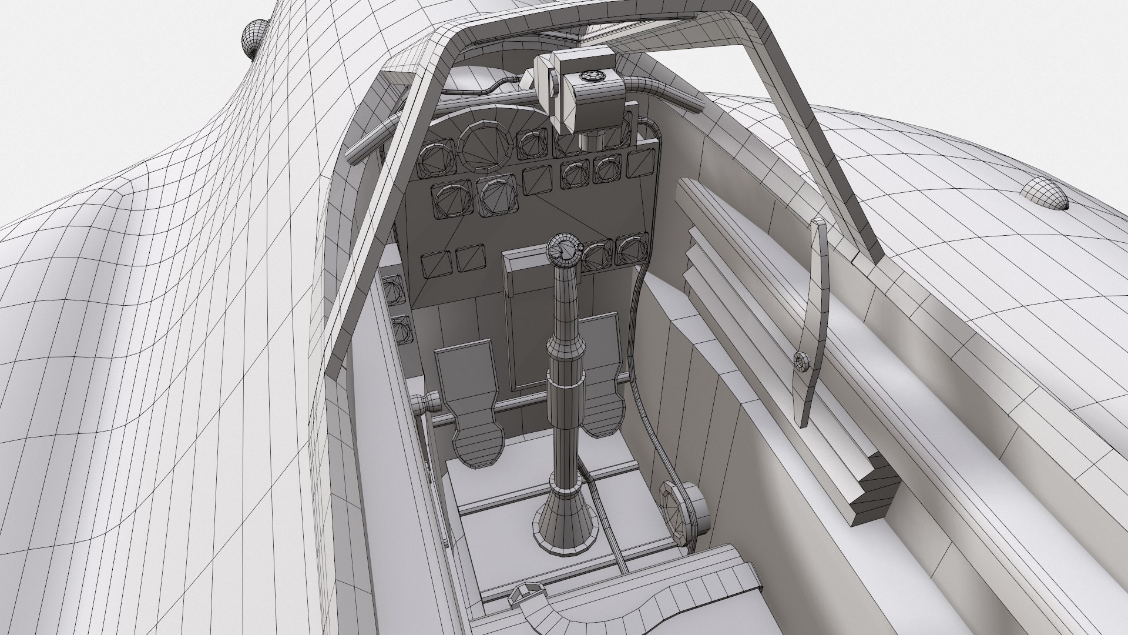Select the leftmost gauge in the second row
Screen dimensions: 1128x635
click(452, 200)
